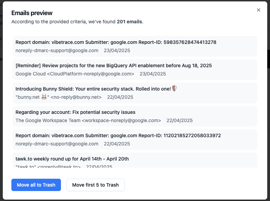
Task: Click sender noreply-dmarc-support@google.com dated 23/04/2025
Action: point(57,50)
